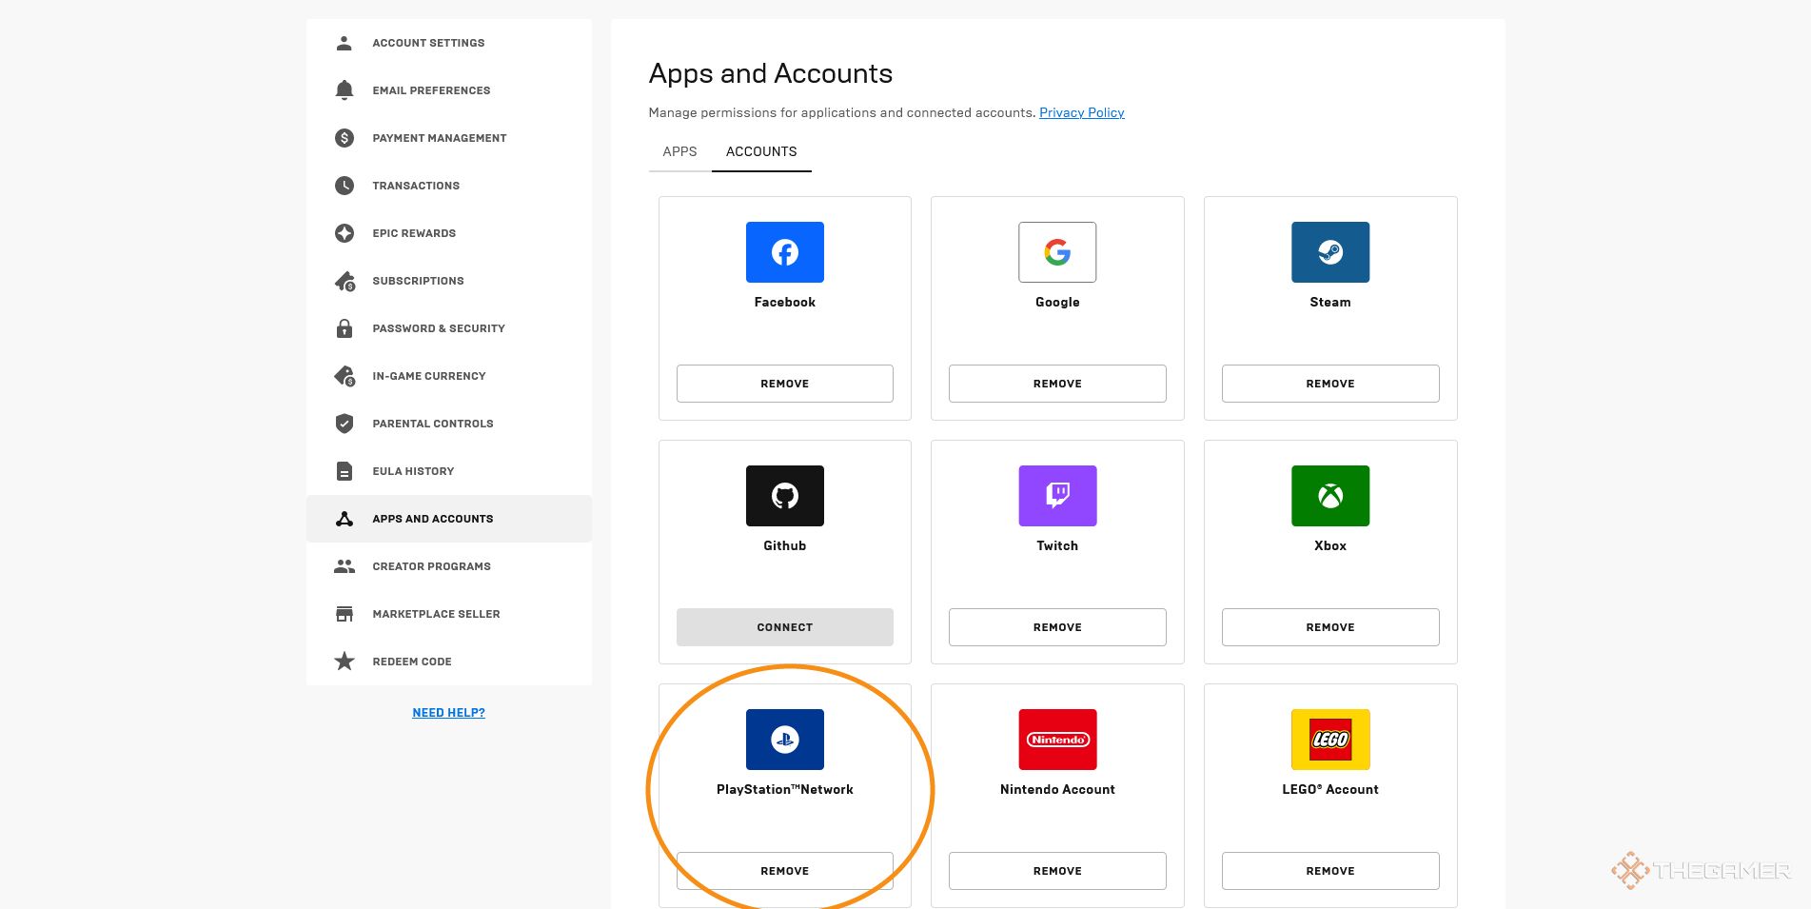Open In-Game Currency menu item
Image resolution: width=1811 pixels, height=909 pixels.
(x=449, y=376)
